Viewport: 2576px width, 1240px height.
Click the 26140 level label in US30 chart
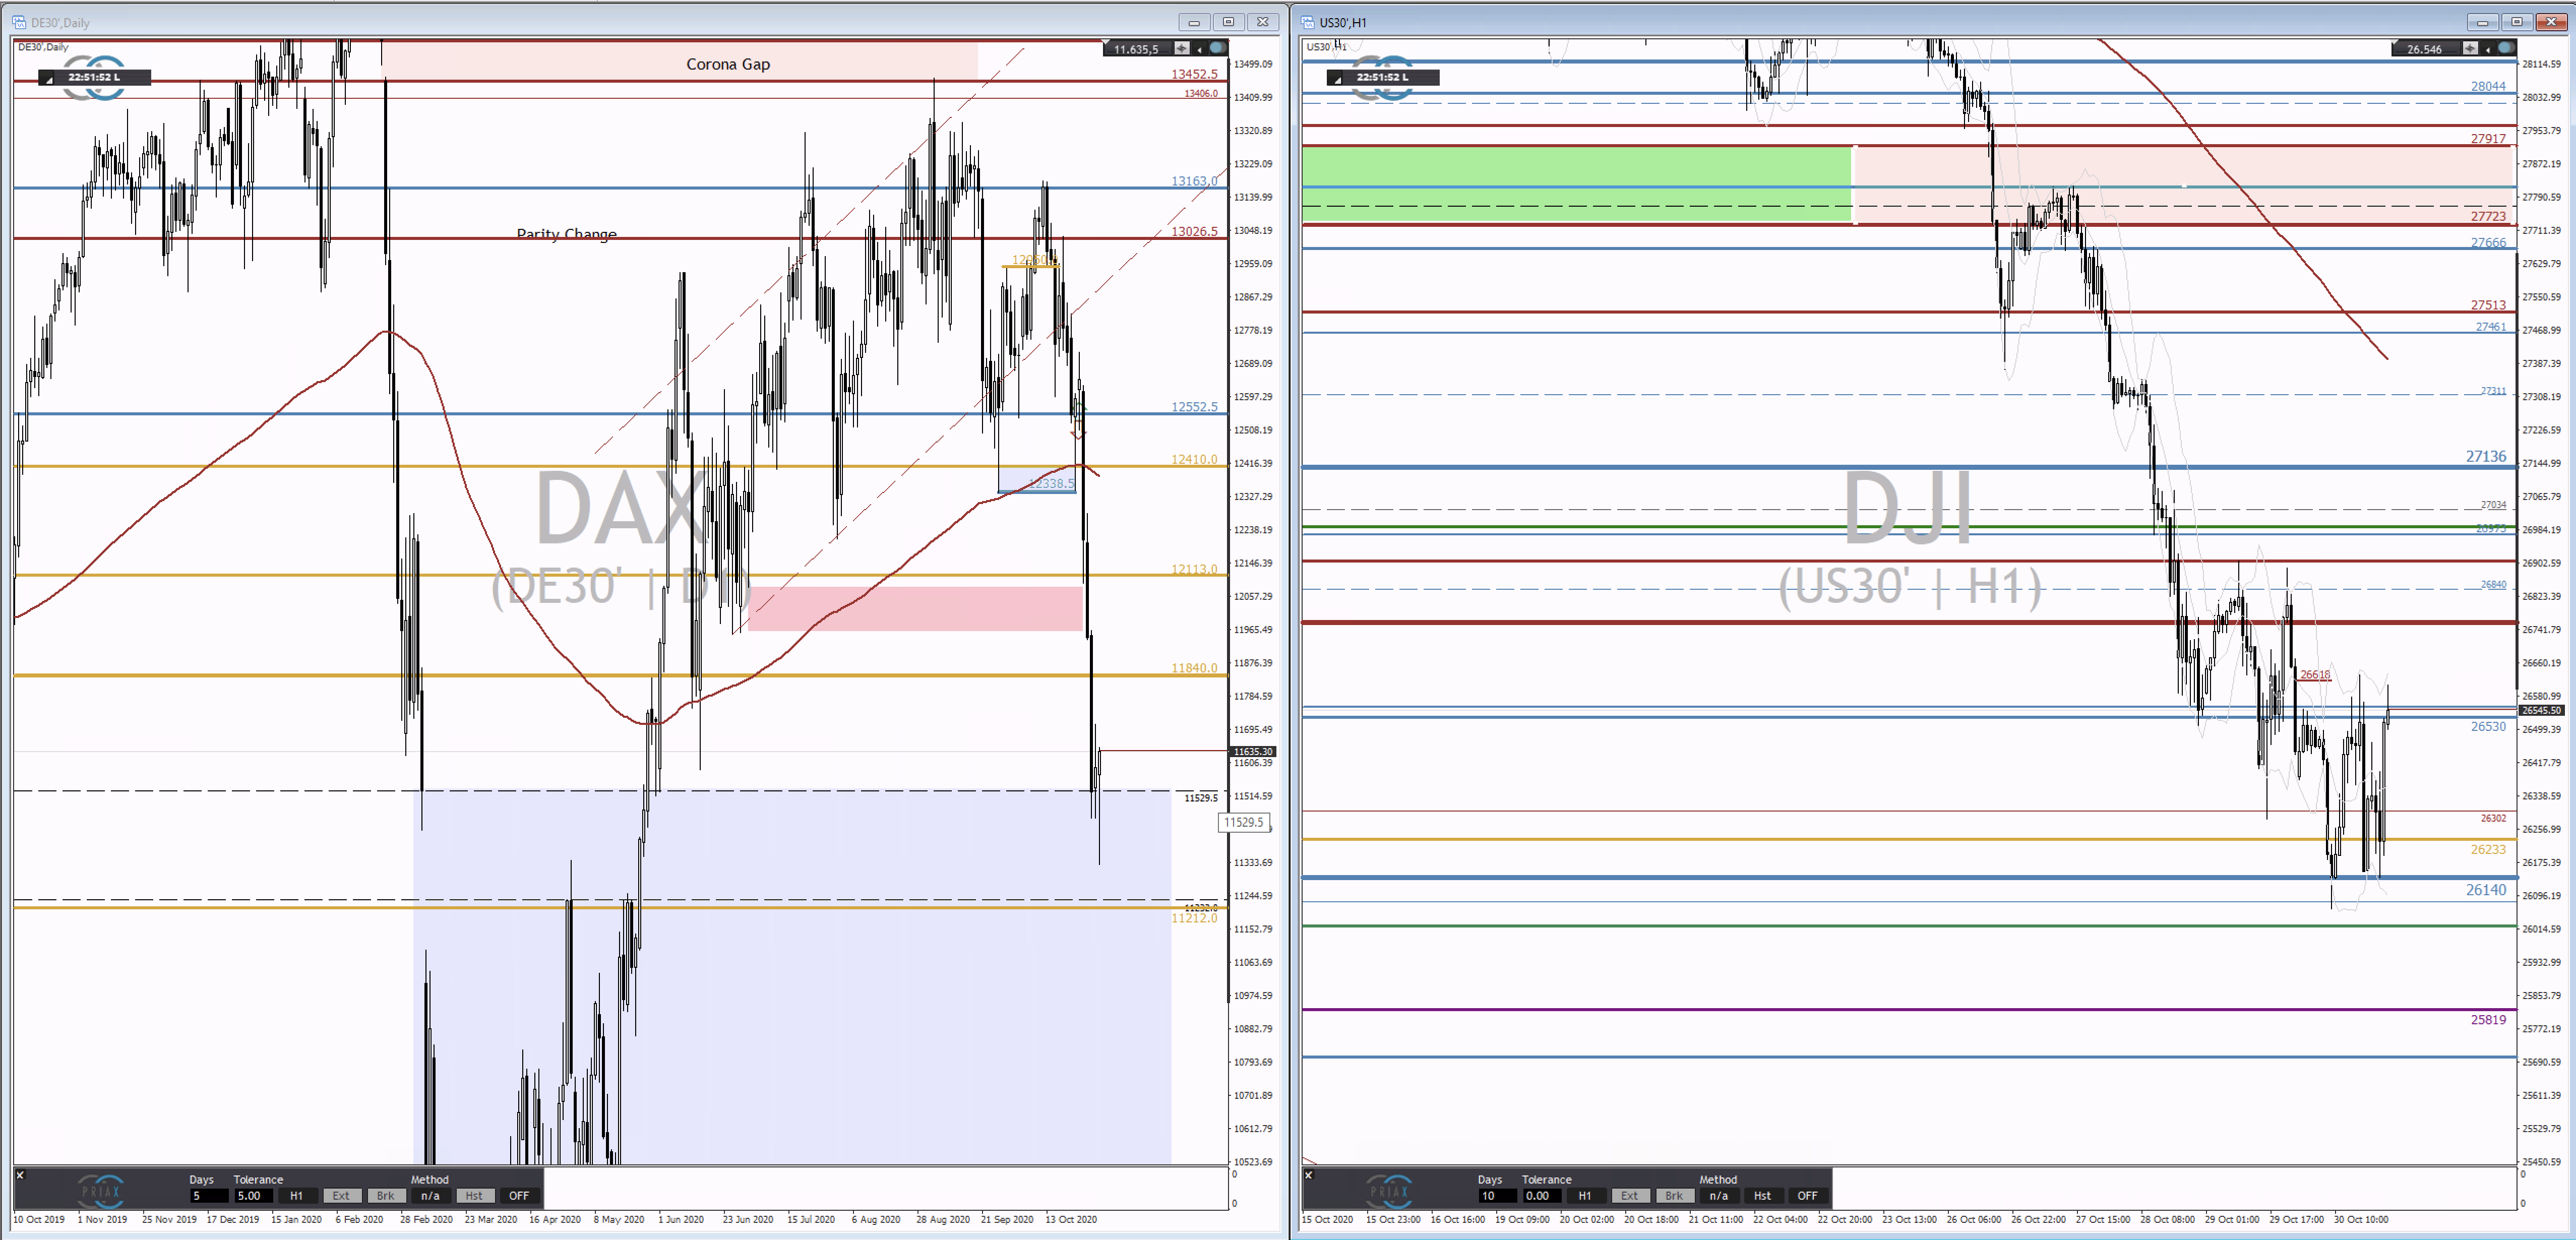pos(2486,890)
